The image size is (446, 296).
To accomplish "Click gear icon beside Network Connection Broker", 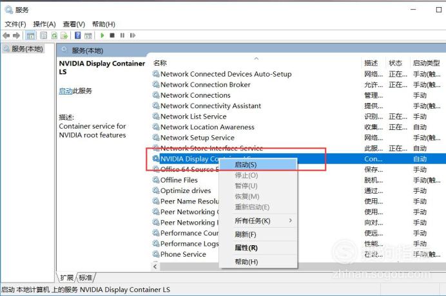I will pyautogui.click(x=156, y=84).
